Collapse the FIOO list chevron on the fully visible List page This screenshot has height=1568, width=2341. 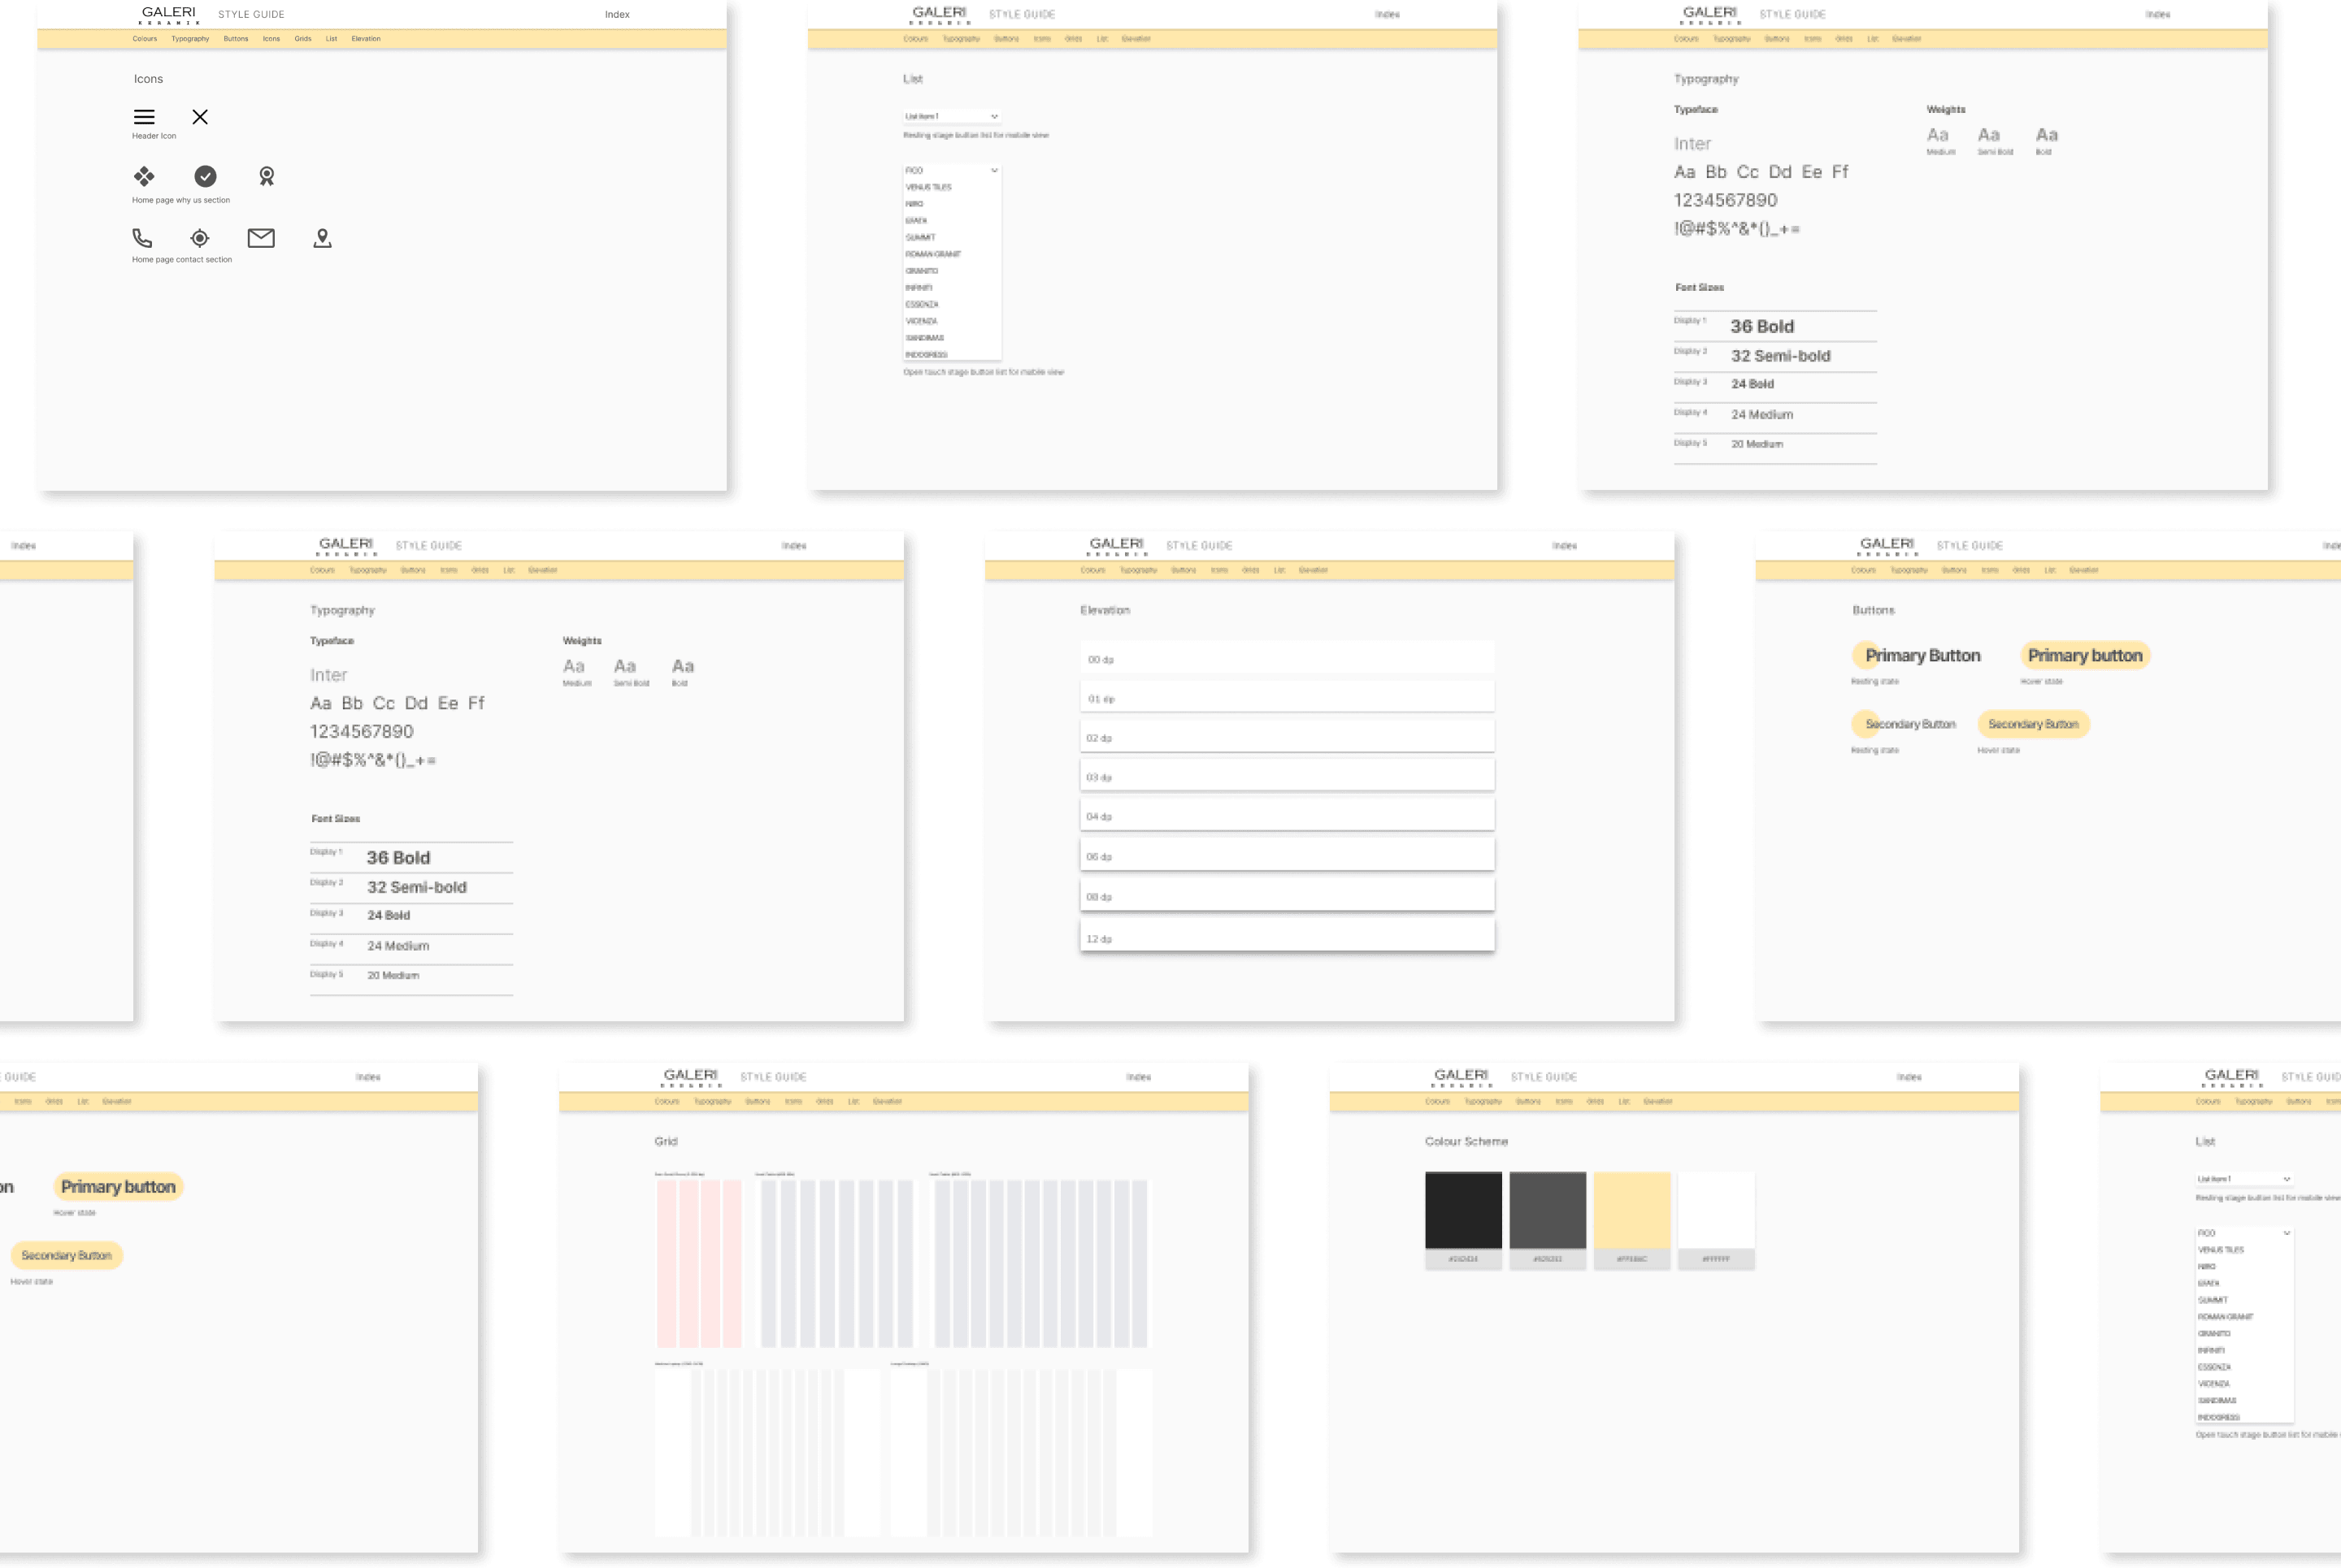[994, 170]
